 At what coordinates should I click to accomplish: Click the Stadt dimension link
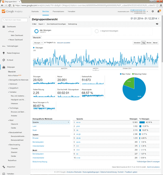click(x=35, y=130)
